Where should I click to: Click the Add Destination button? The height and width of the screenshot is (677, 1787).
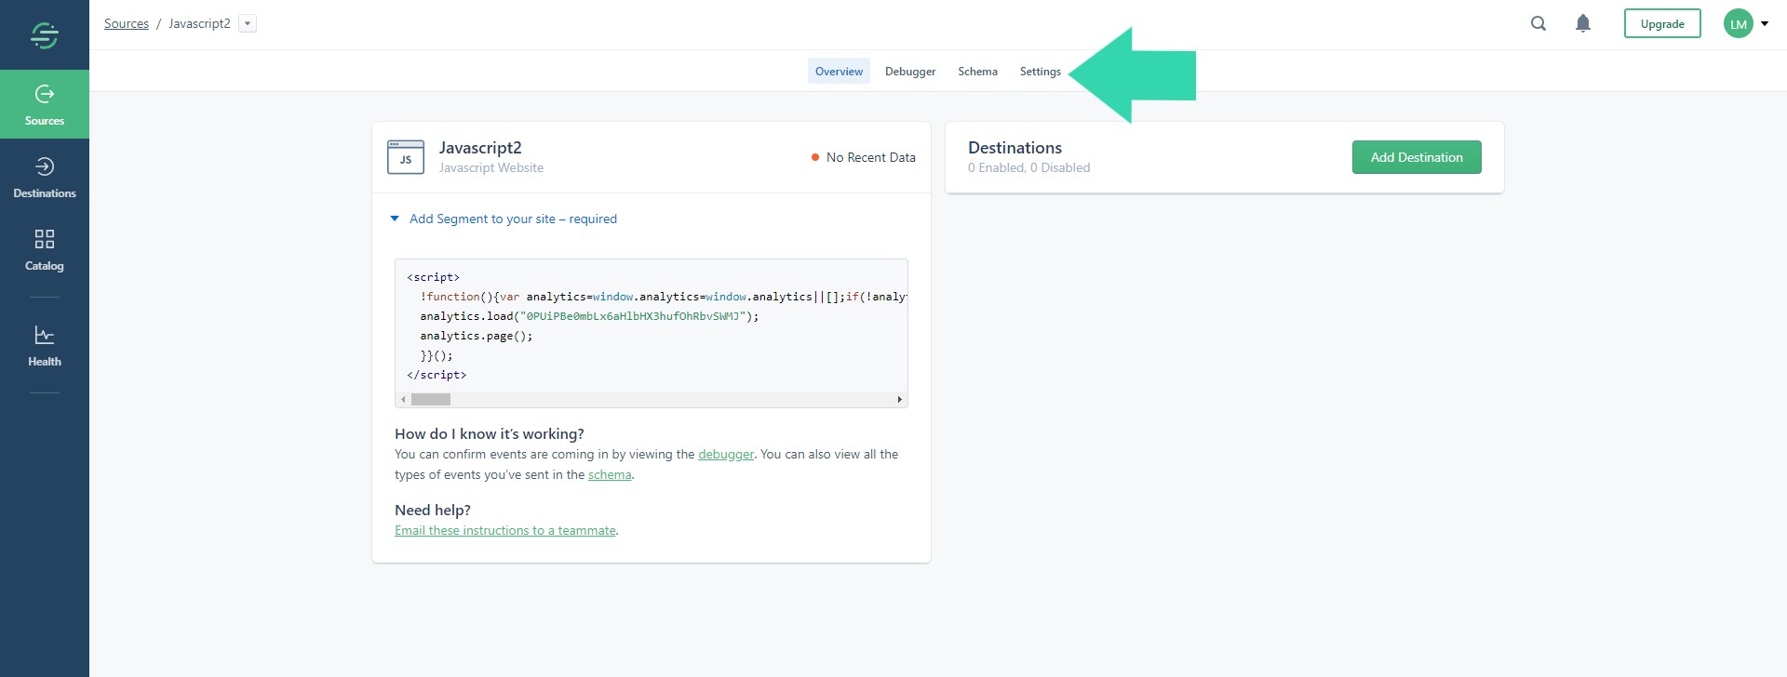pyautogui.click(x=1416, y=157)
